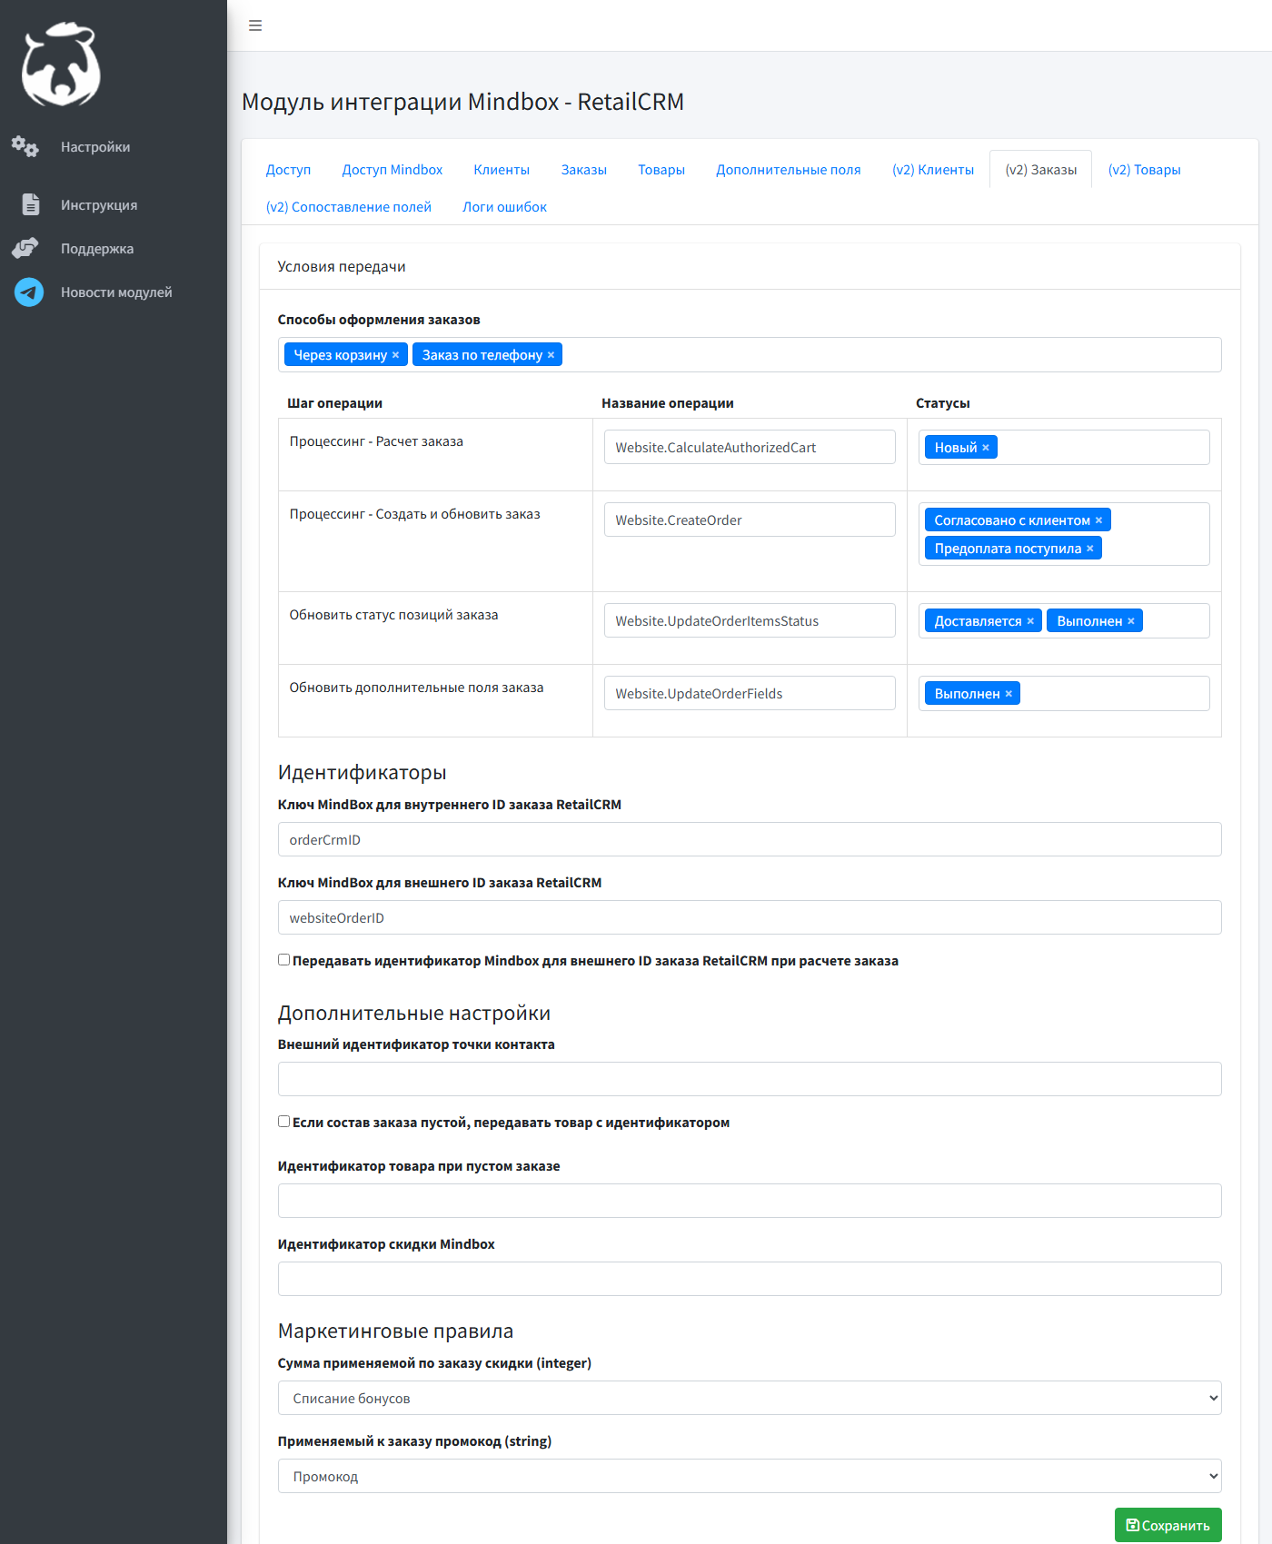Click the Website.UpdateOrderItemsStatus operation field

coord(750,620)
